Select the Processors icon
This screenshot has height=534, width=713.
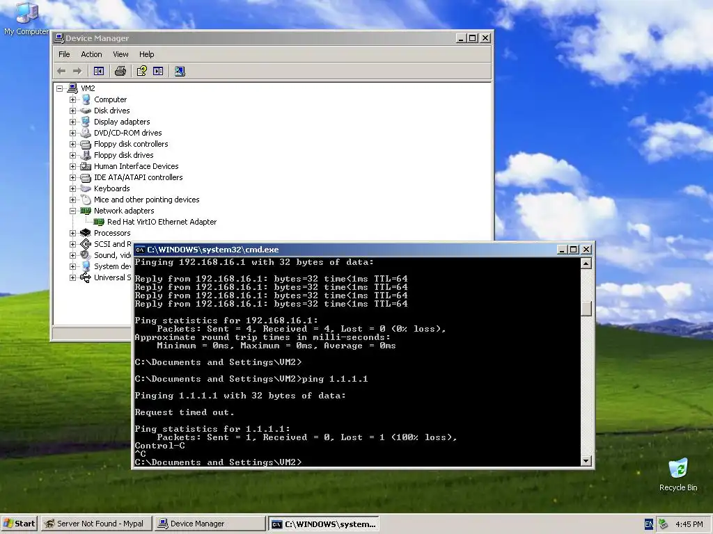point(86,233)
